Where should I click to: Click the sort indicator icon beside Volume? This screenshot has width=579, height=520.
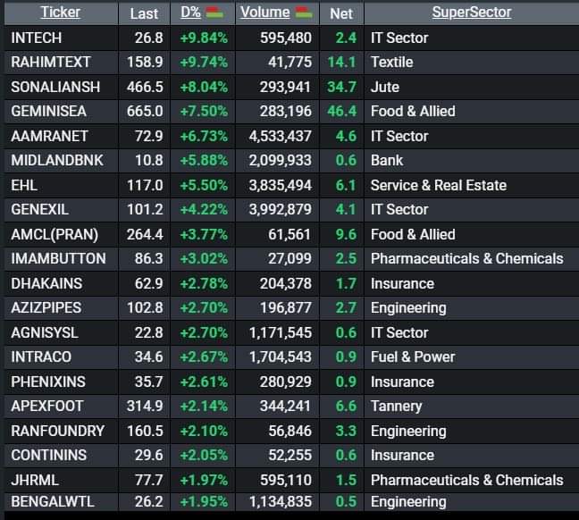click(x=303, y=13)
